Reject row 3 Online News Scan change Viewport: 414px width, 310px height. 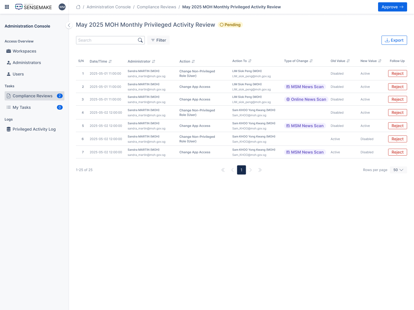click(397, 99)
